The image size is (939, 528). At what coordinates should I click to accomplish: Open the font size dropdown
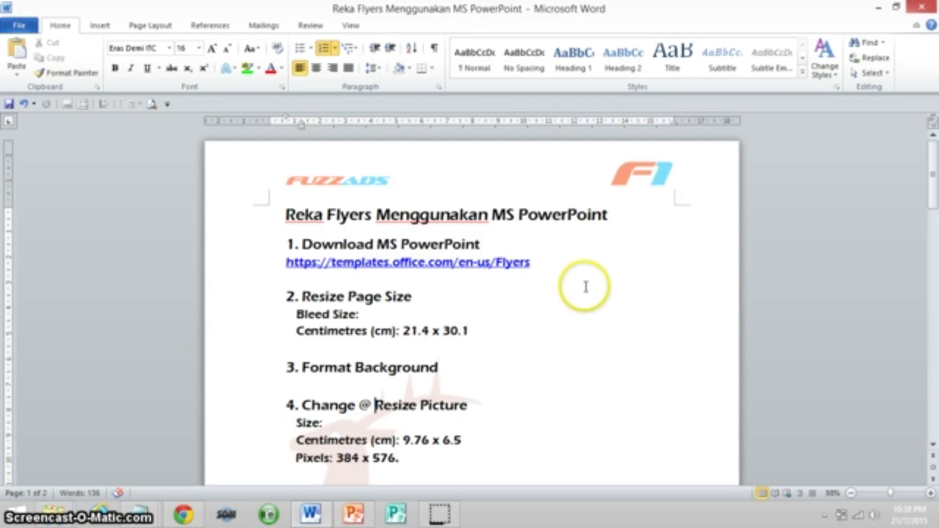point(199,48)
